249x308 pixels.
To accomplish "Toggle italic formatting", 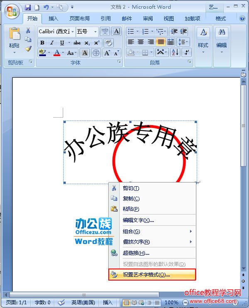I will coord(52,43).
